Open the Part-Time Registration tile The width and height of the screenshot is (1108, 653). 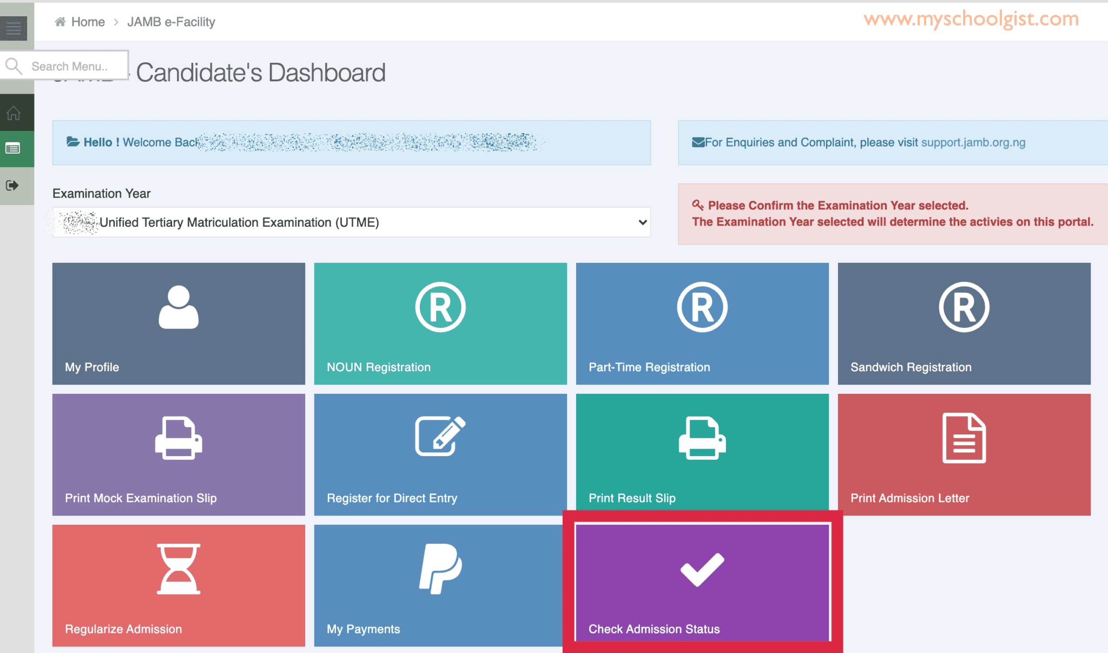[702, 324]
